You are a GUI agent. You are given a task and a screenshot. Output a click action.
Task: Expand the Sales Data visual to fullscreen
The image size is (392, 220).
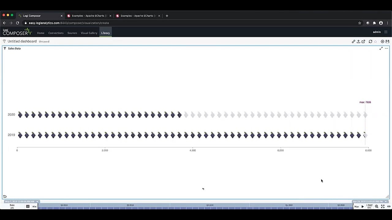(x=381, y=49)
